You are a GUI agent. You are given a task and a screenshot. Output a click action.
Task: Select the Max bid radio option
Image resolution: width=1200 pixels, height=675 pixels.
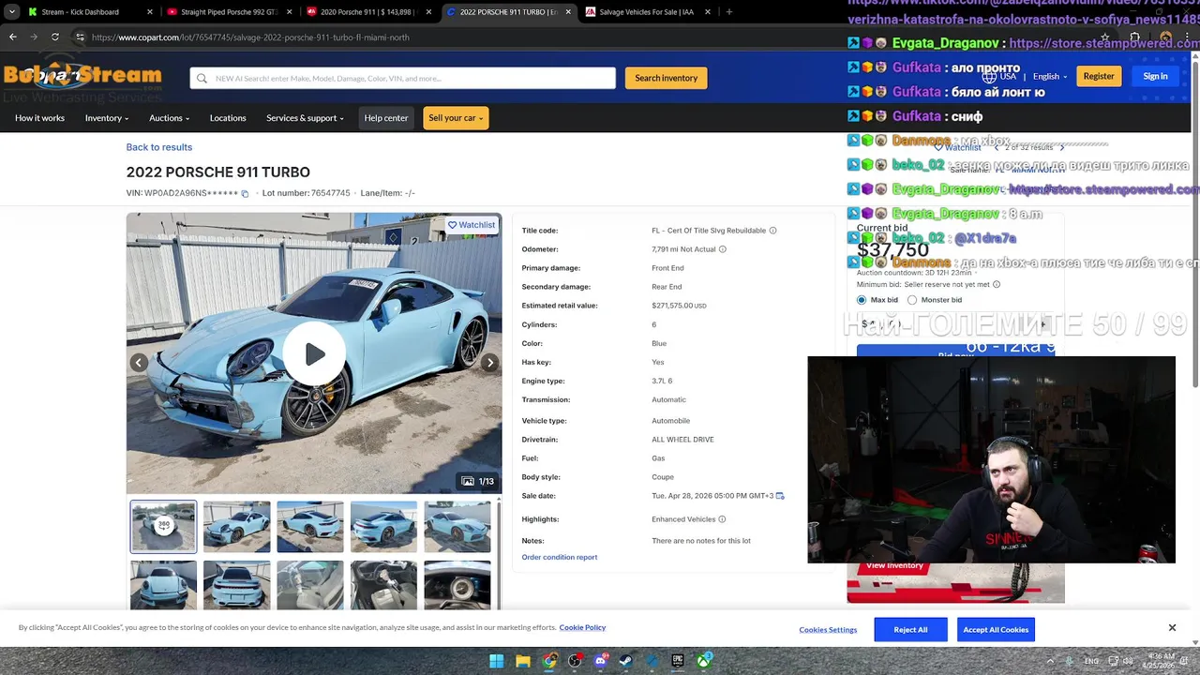click(x=862, y=300)
